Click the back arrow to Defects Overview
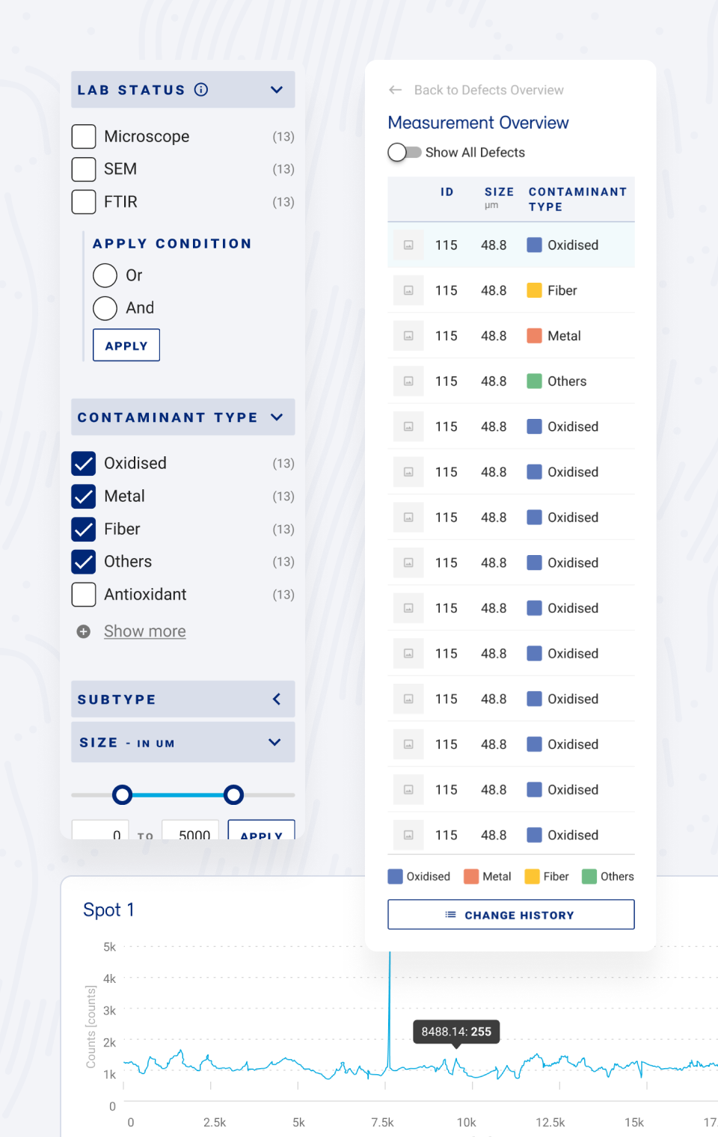The height and width of the screenshot is (1137, 718). pos(396,90)
